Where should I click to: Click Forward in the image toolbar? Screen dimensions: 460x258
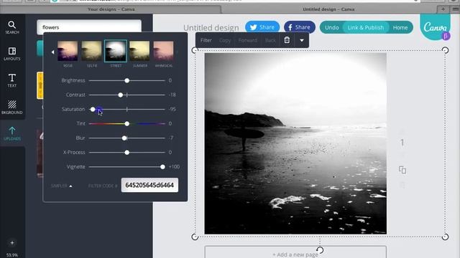[x=247, y=40]
